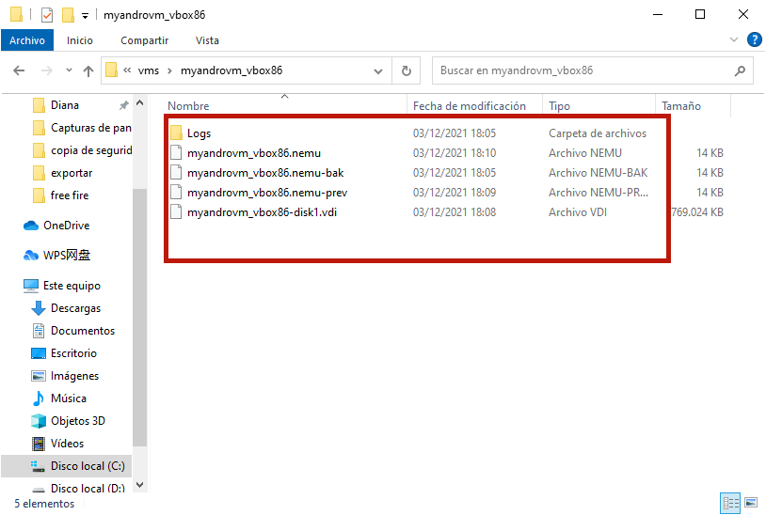Refresh the myandrovm_vbox86 folder view
Image resolution: width=766 pixels, height=515 pixels.
pos(406,70)
